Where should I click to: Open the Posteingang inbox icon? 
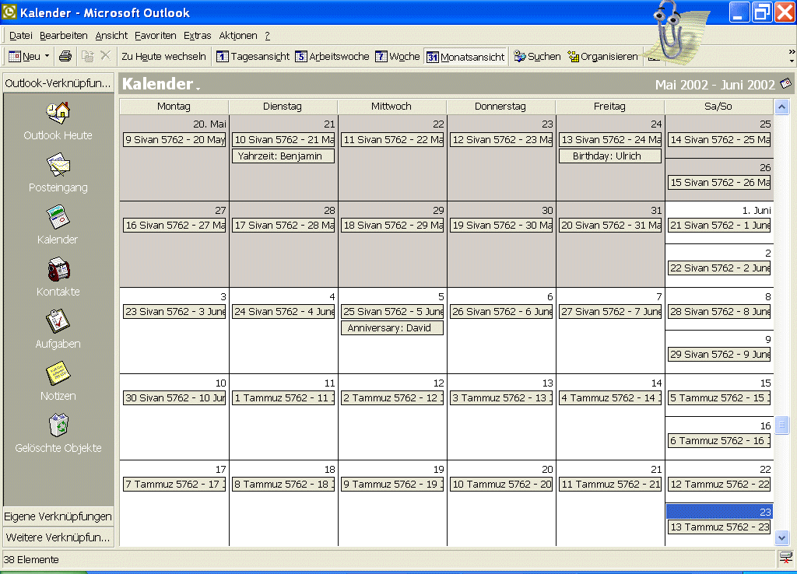point(58,165)
